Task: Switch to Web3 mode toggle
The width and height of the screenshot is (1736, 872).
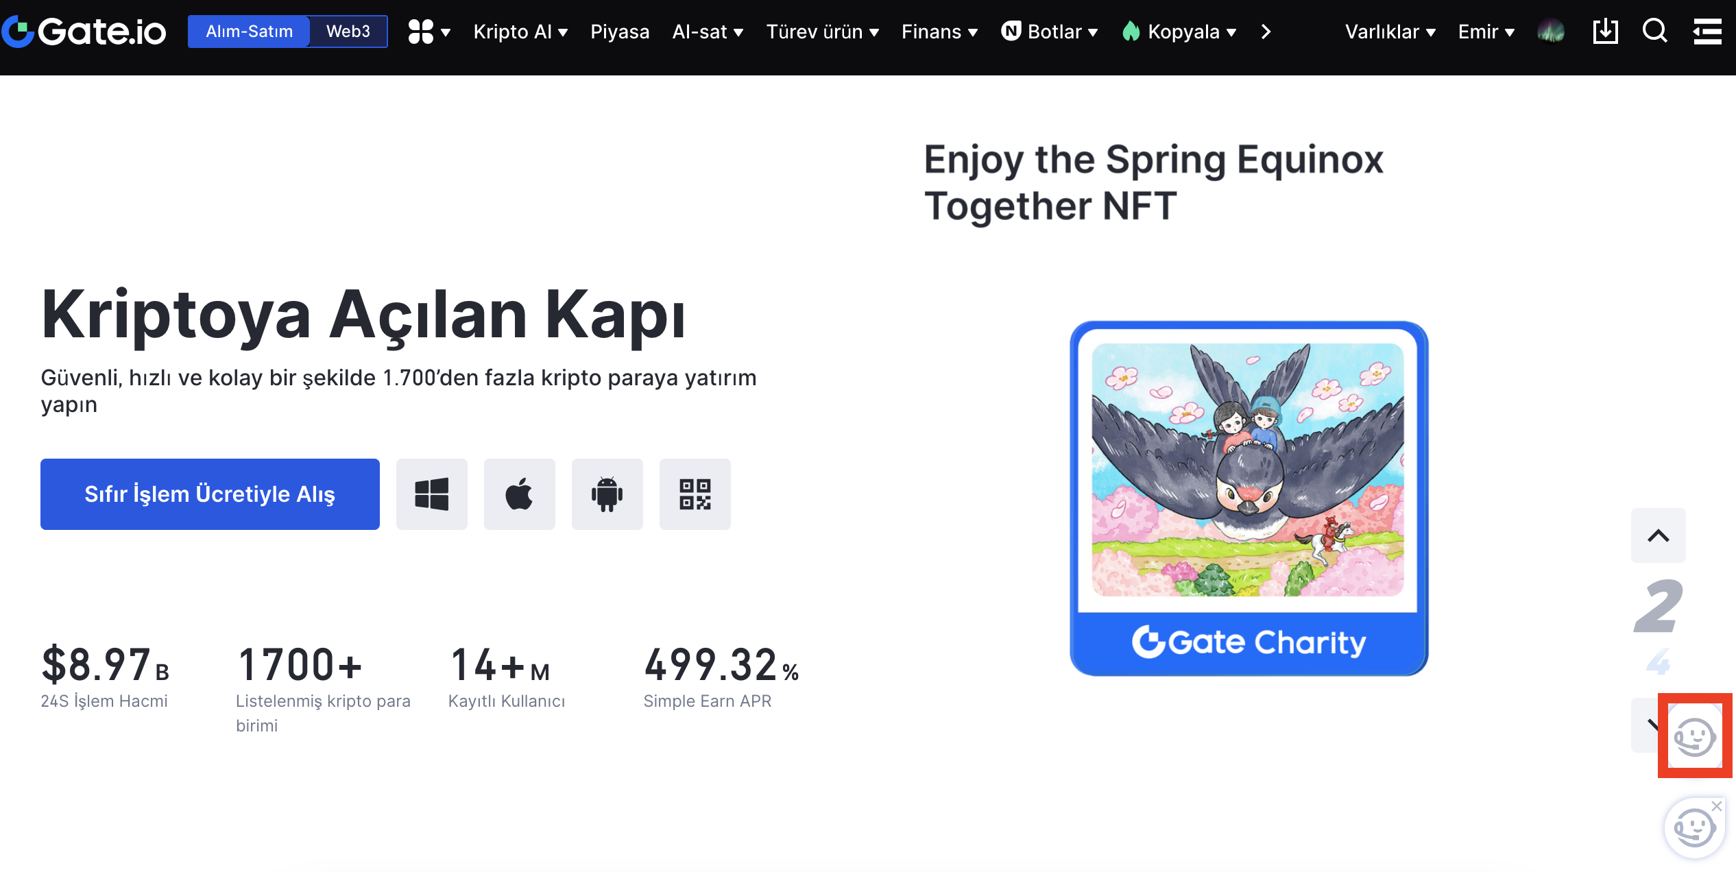Action: [x=348, y=32]
